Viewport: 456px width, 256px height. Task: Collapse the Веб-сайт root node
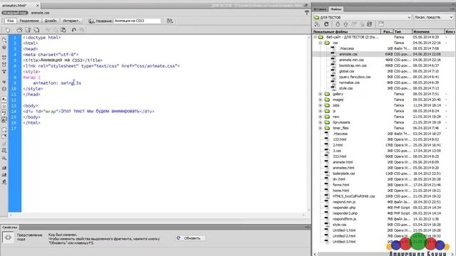tap(315, 37)
